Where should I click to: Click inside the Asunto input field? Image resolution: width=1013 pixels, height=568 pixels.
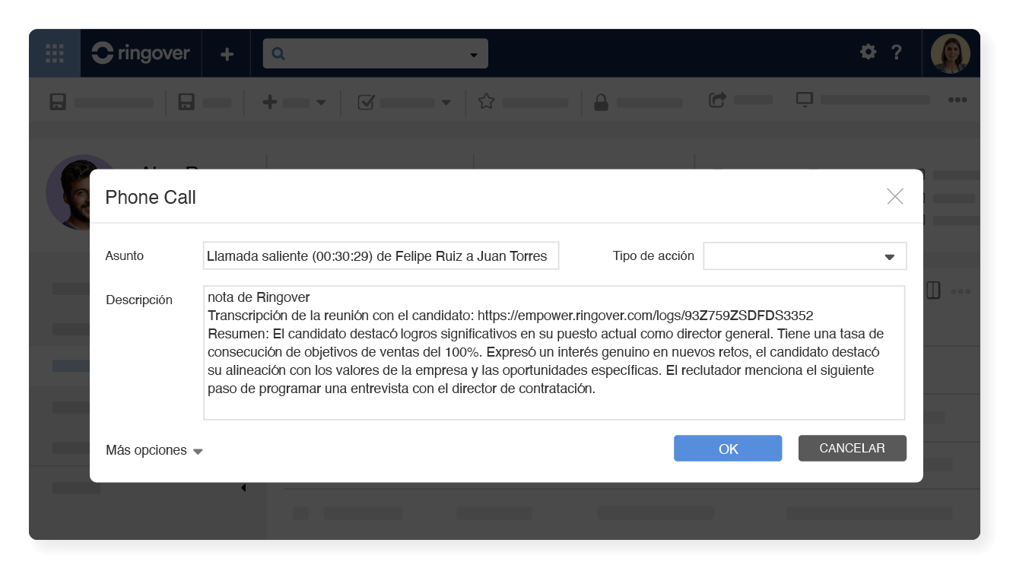click(x=380, y=255)
